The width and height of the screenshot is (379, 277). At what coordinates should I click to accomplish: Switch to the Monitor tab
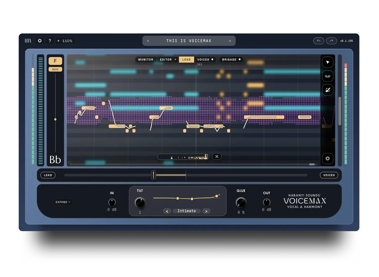point(146,59)
